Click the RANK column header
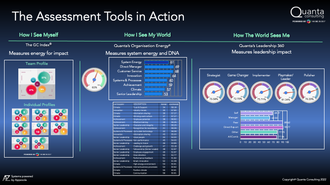 pos(164,104)
